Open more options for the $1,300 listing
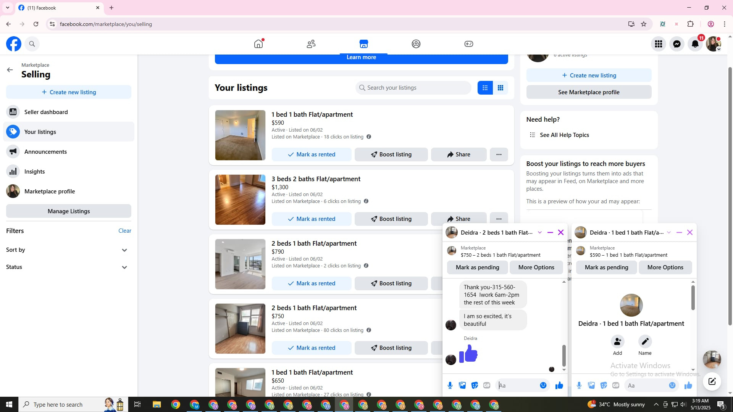The height and width of the screenshot is (412, 733). click(x=499, y=218)
